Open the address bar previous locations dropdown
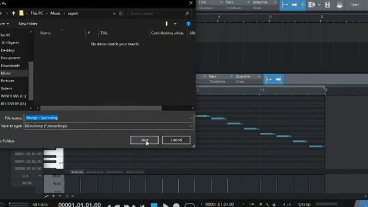Screen dimensions: 368x207 coord(114,13)
